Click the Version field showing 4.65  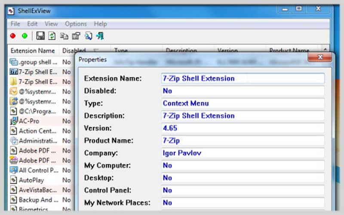click(243, 128)
